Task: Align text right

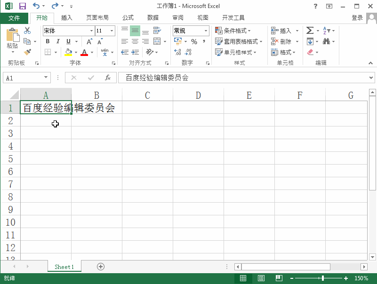Action: pos(145,41)
